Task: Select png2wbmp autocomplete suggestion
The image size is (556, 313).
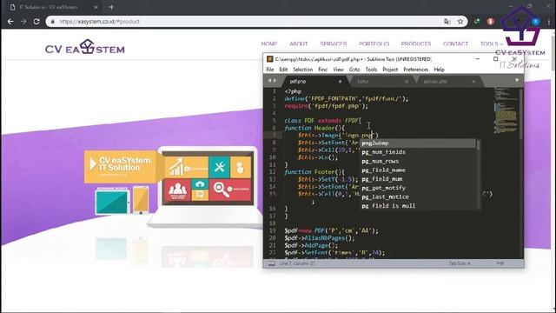Action: click(418, 143)
